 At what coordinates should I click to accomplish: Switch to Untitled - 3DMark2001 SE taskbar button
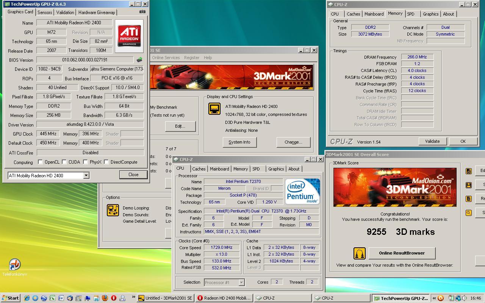click(166, 298)
